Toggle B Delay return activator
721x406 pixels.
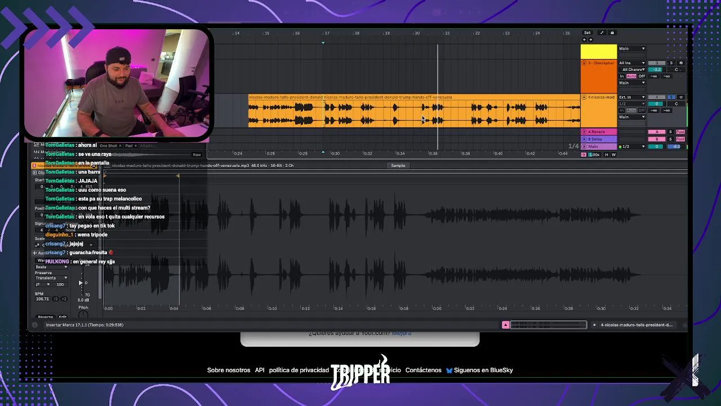pyautogui.click(x=657, y=139)
